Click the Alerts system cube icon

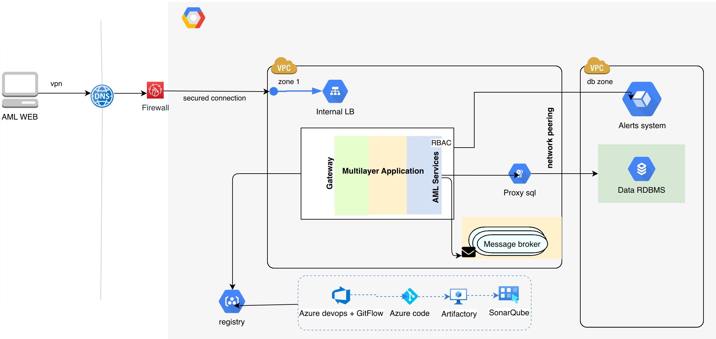click(642, 99)
